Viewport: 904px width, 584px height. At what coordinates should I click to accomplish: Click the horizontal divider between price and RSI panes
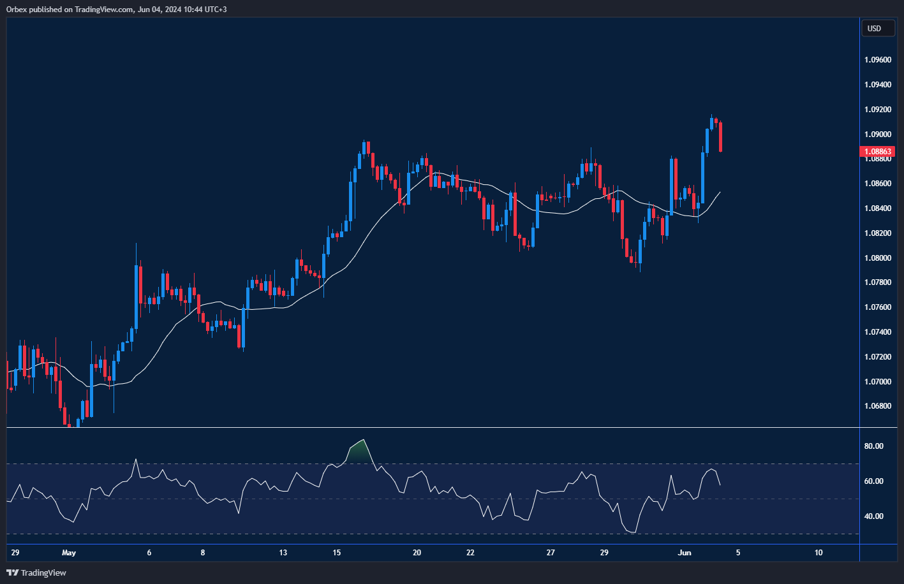(x=434, y=427)
